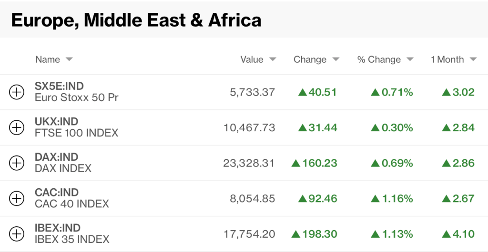Sort table by Name column arrow

(69, 59)
